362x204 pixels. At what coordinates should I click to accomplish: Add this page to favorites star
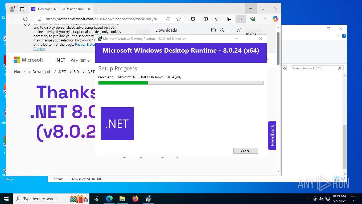pos(179,19)
